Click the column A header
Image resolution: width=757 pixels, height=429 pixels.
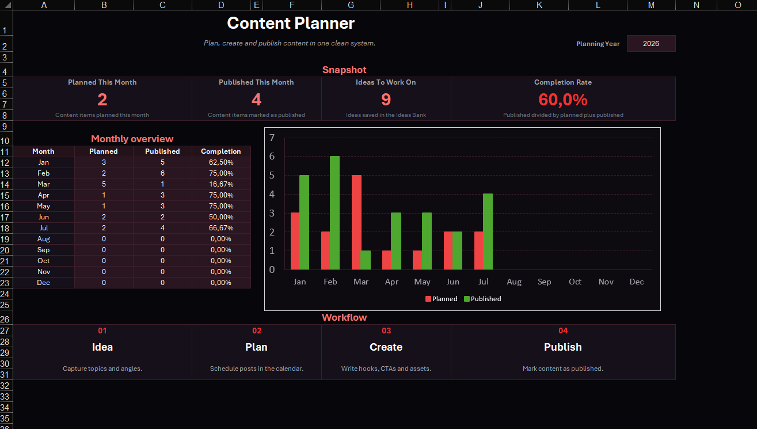(x=44, y=5)
